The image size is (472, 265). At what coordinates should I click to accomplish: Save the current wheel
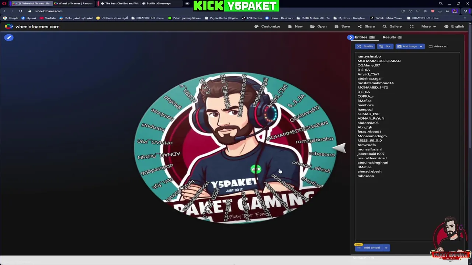[342, 26]
